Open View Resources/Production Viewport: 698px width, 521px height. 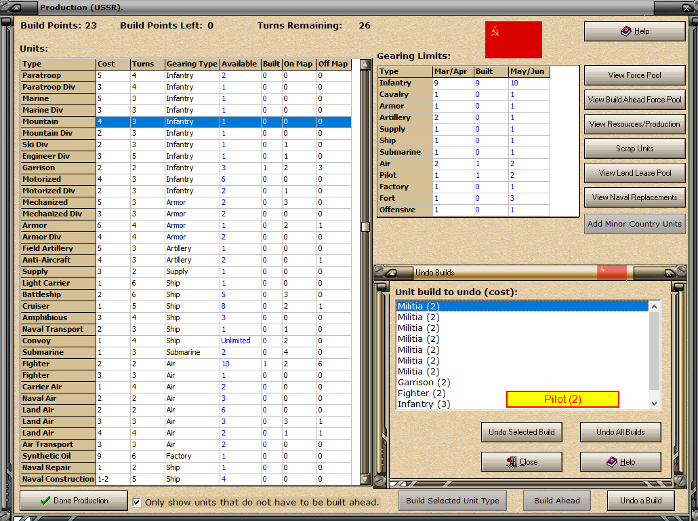tap(634, 124)
